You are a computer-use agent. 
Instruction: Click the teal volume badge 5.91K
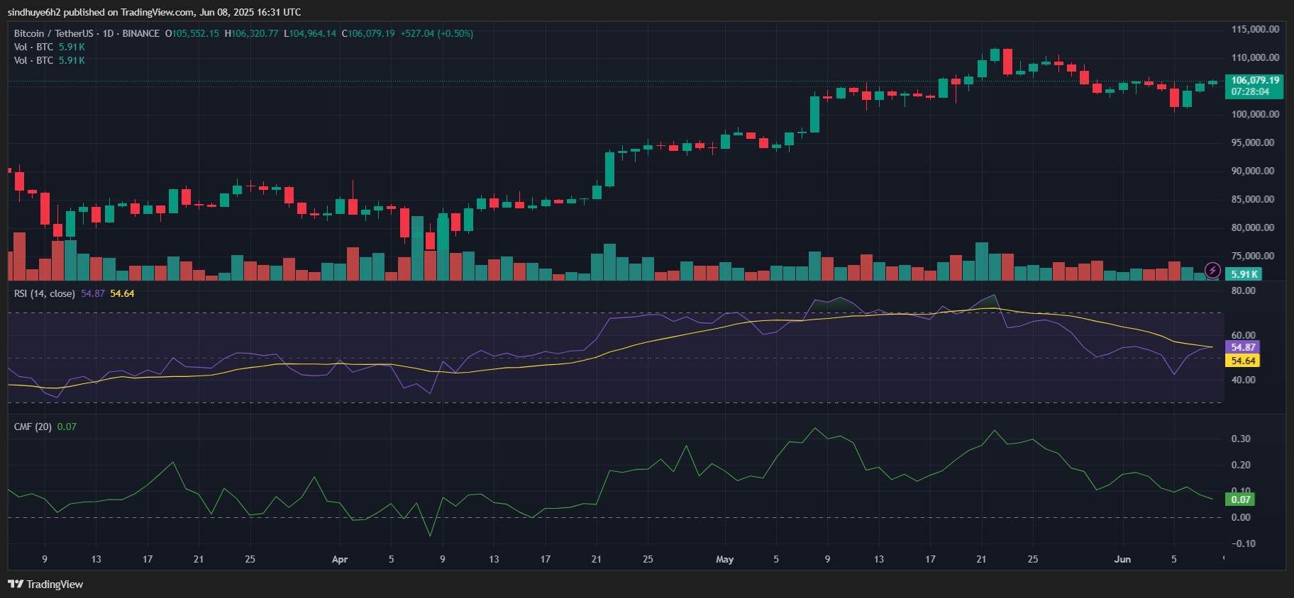1244,274
